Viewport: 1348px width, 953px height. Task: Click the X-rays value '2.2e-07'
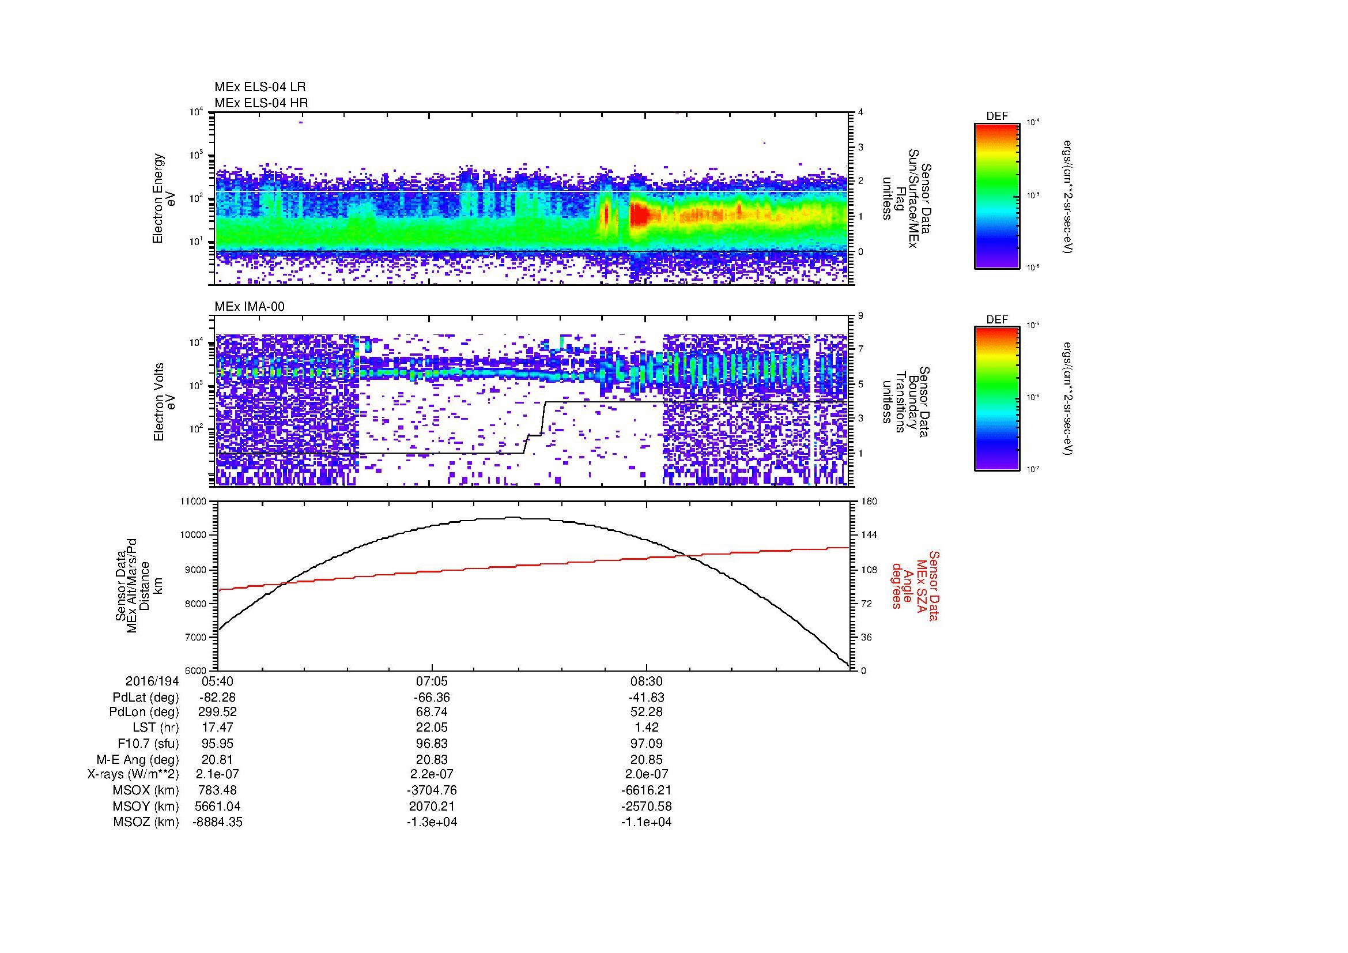tap(432, 774)
